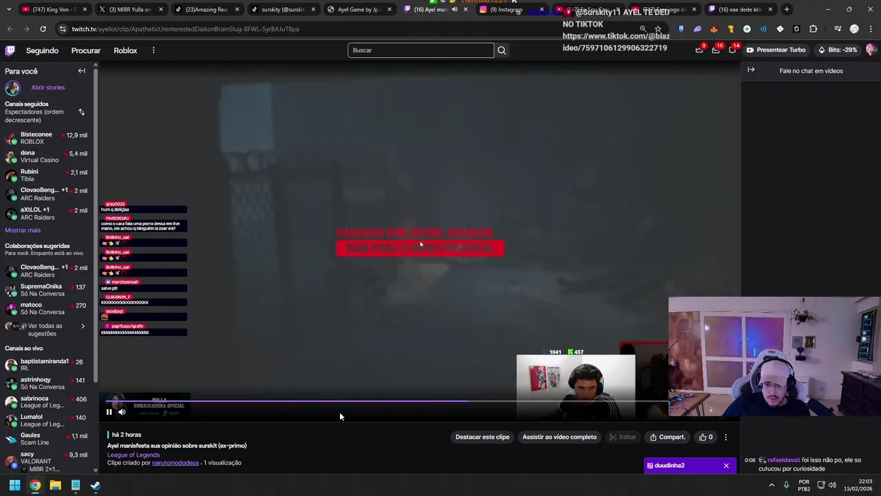Screen dimensions: 881x496
Task: Open Prime loot crown icon
Action: [x=699, y=50]
